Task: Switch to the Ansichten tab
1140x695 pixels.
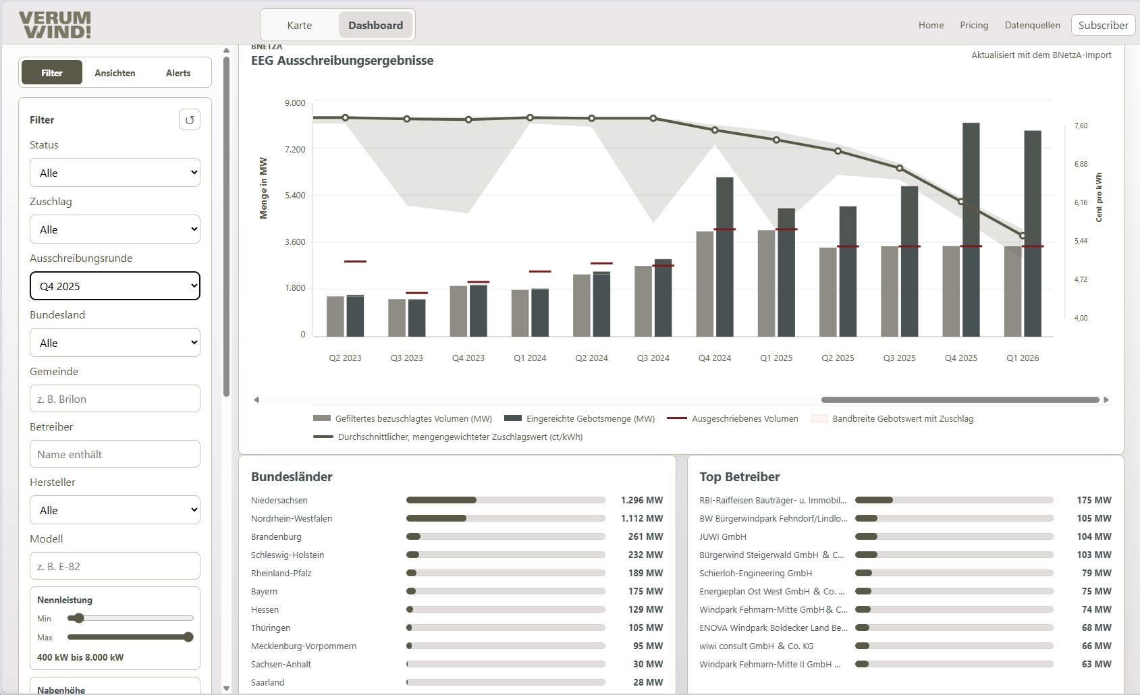Action: (x=115, y=72)
